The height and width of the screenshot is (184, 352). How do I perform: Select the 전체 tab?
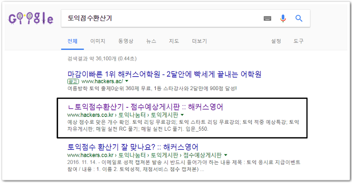(x=72, y=41)
